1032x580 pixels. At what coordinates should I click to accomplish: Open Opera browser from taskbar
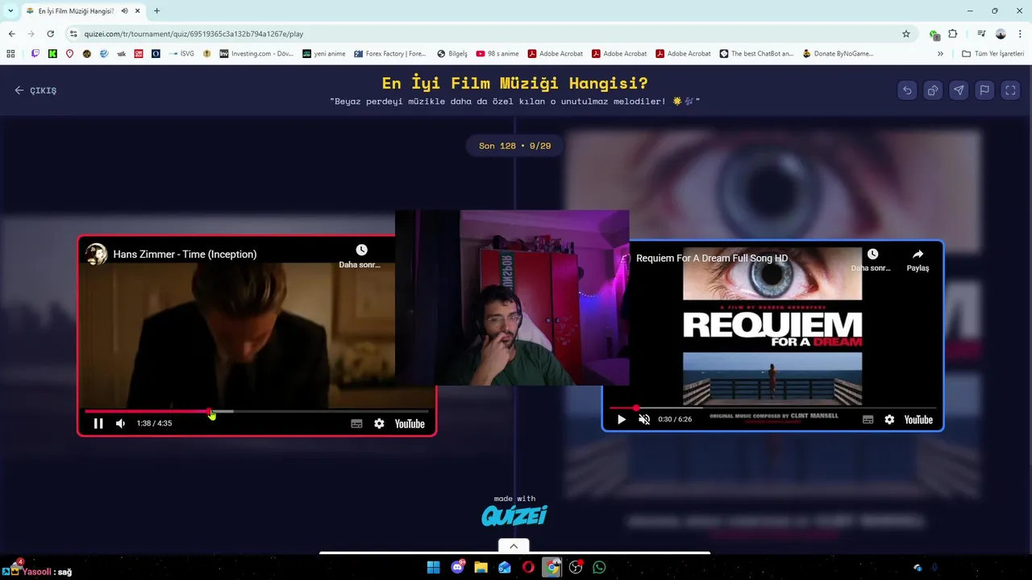pyautogui.click(x=528, y=567)
